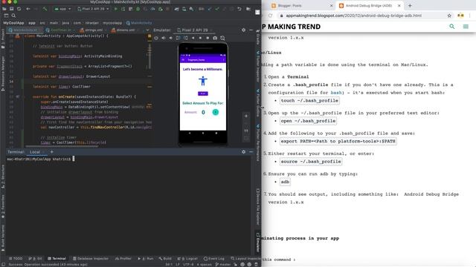Click the emulator toolbar Home circle icon
Screen dimensions: 476x267
[200, 38]
